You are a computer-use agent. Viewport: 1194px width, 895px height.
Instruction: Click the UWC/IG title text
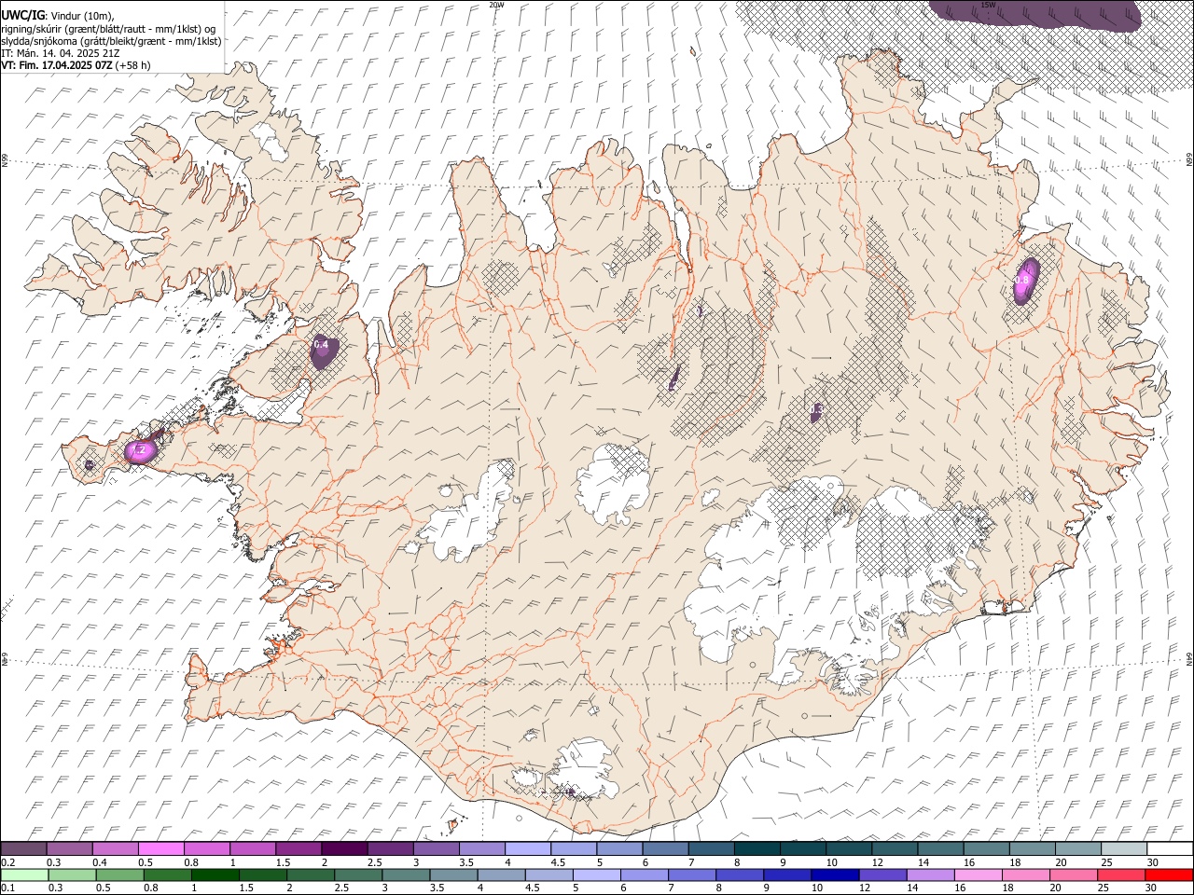(22, 14)
